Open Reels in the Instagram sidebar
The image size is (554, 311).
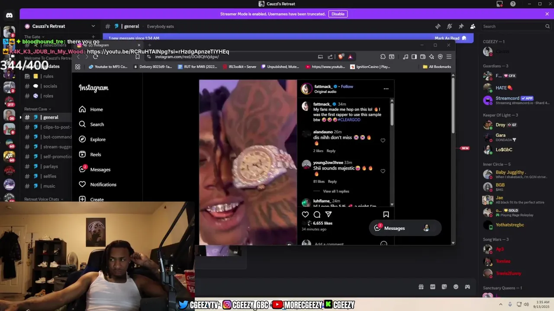(90, 154)
